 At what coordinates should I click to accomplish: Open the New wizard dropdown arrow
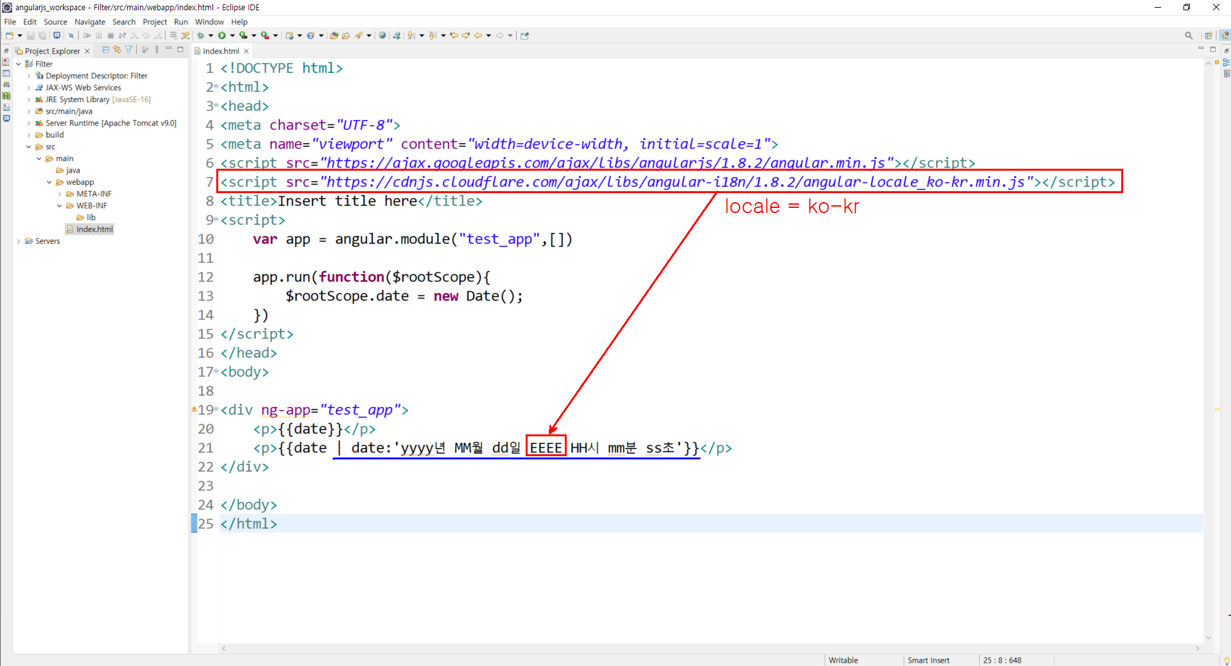(20, 36)
